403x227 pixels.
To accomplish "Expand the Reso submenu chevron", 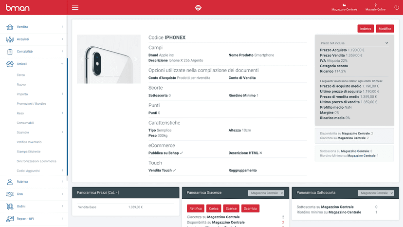I will [62, 113].
